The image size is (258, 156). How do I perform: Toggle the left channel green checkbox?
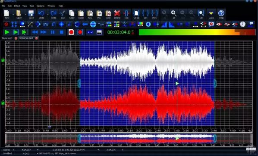point(3,60)
